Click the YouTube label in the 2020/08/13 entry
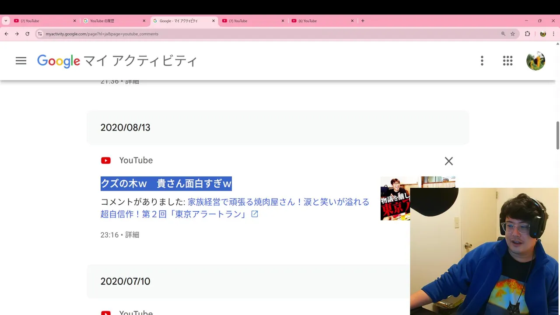560x315 pixels. (x=136, y=161)
